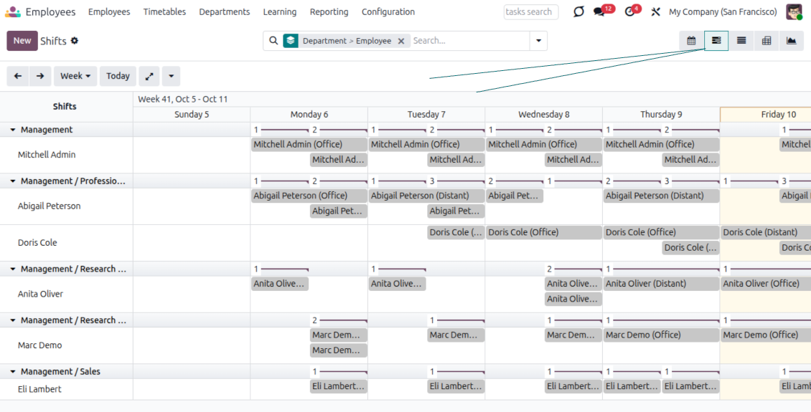Open the pivot table view

point(767,41)
